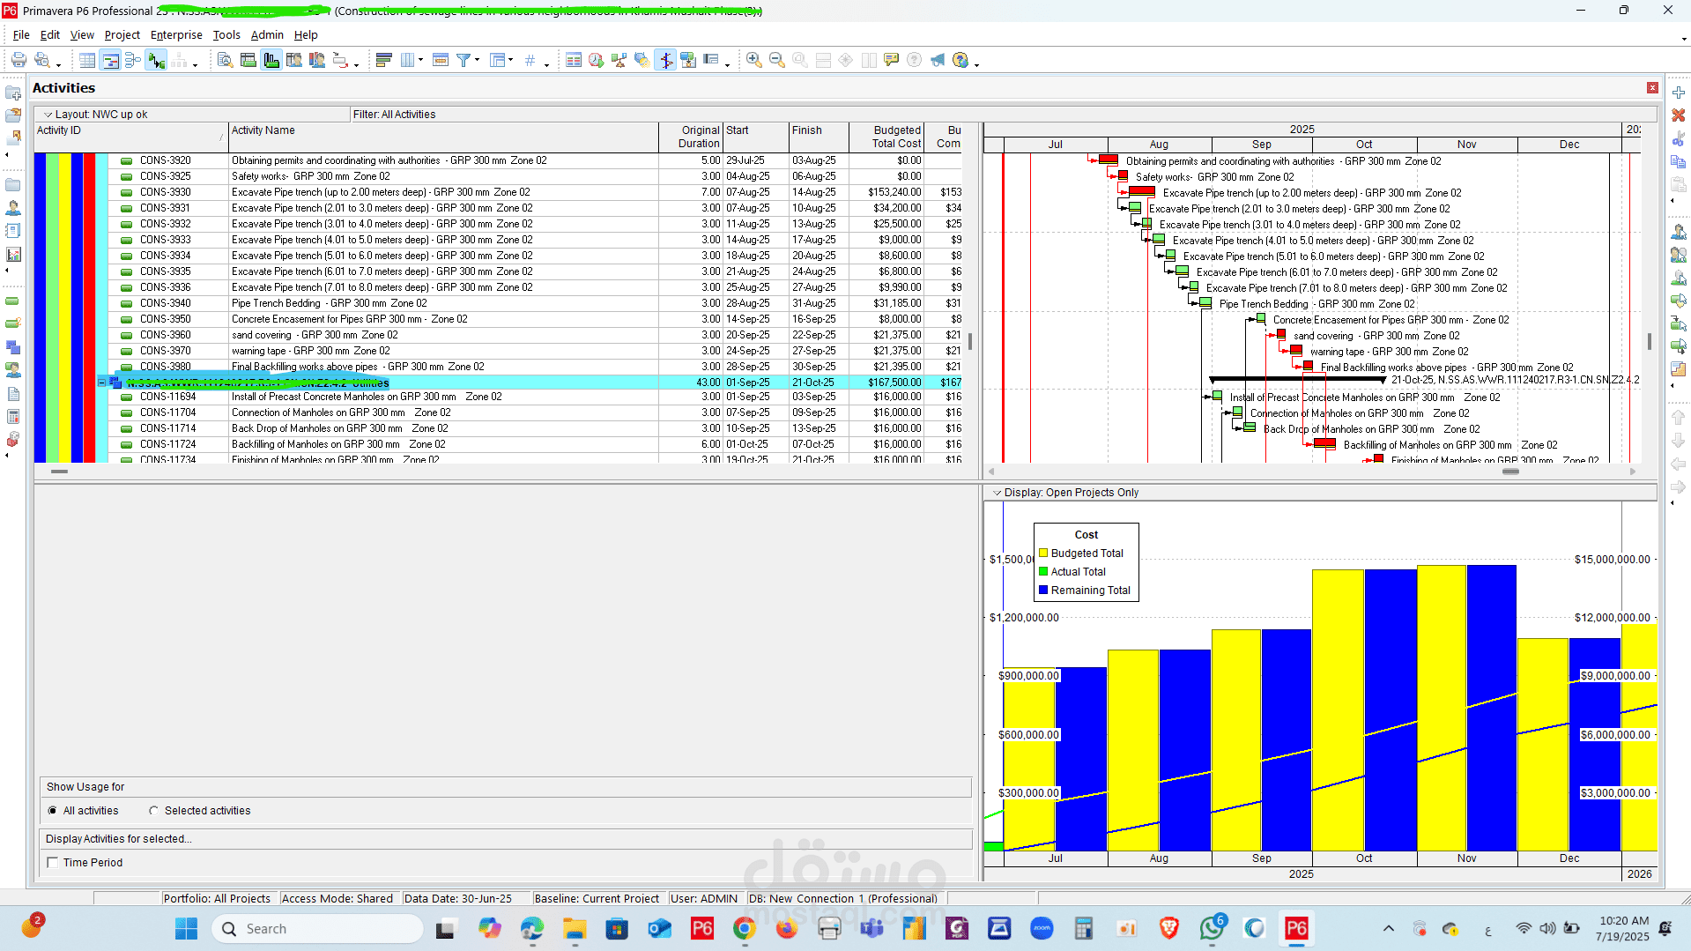Click the Bars icon in toolbar
1691x951 pixels.
(383, 60)
